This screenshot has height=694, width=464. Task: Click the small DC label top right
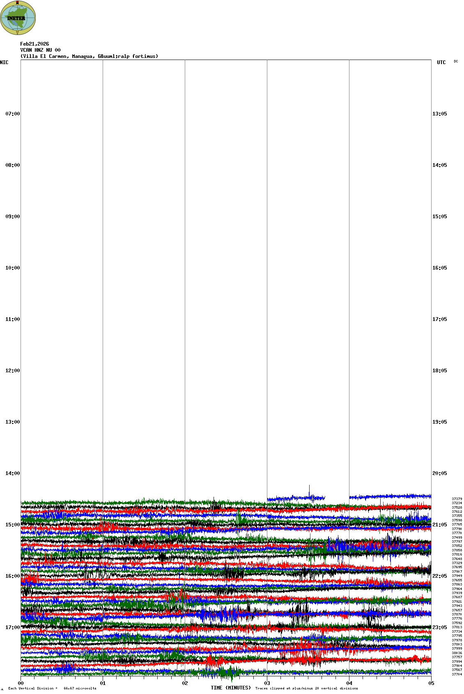click(x=456, y=62)
